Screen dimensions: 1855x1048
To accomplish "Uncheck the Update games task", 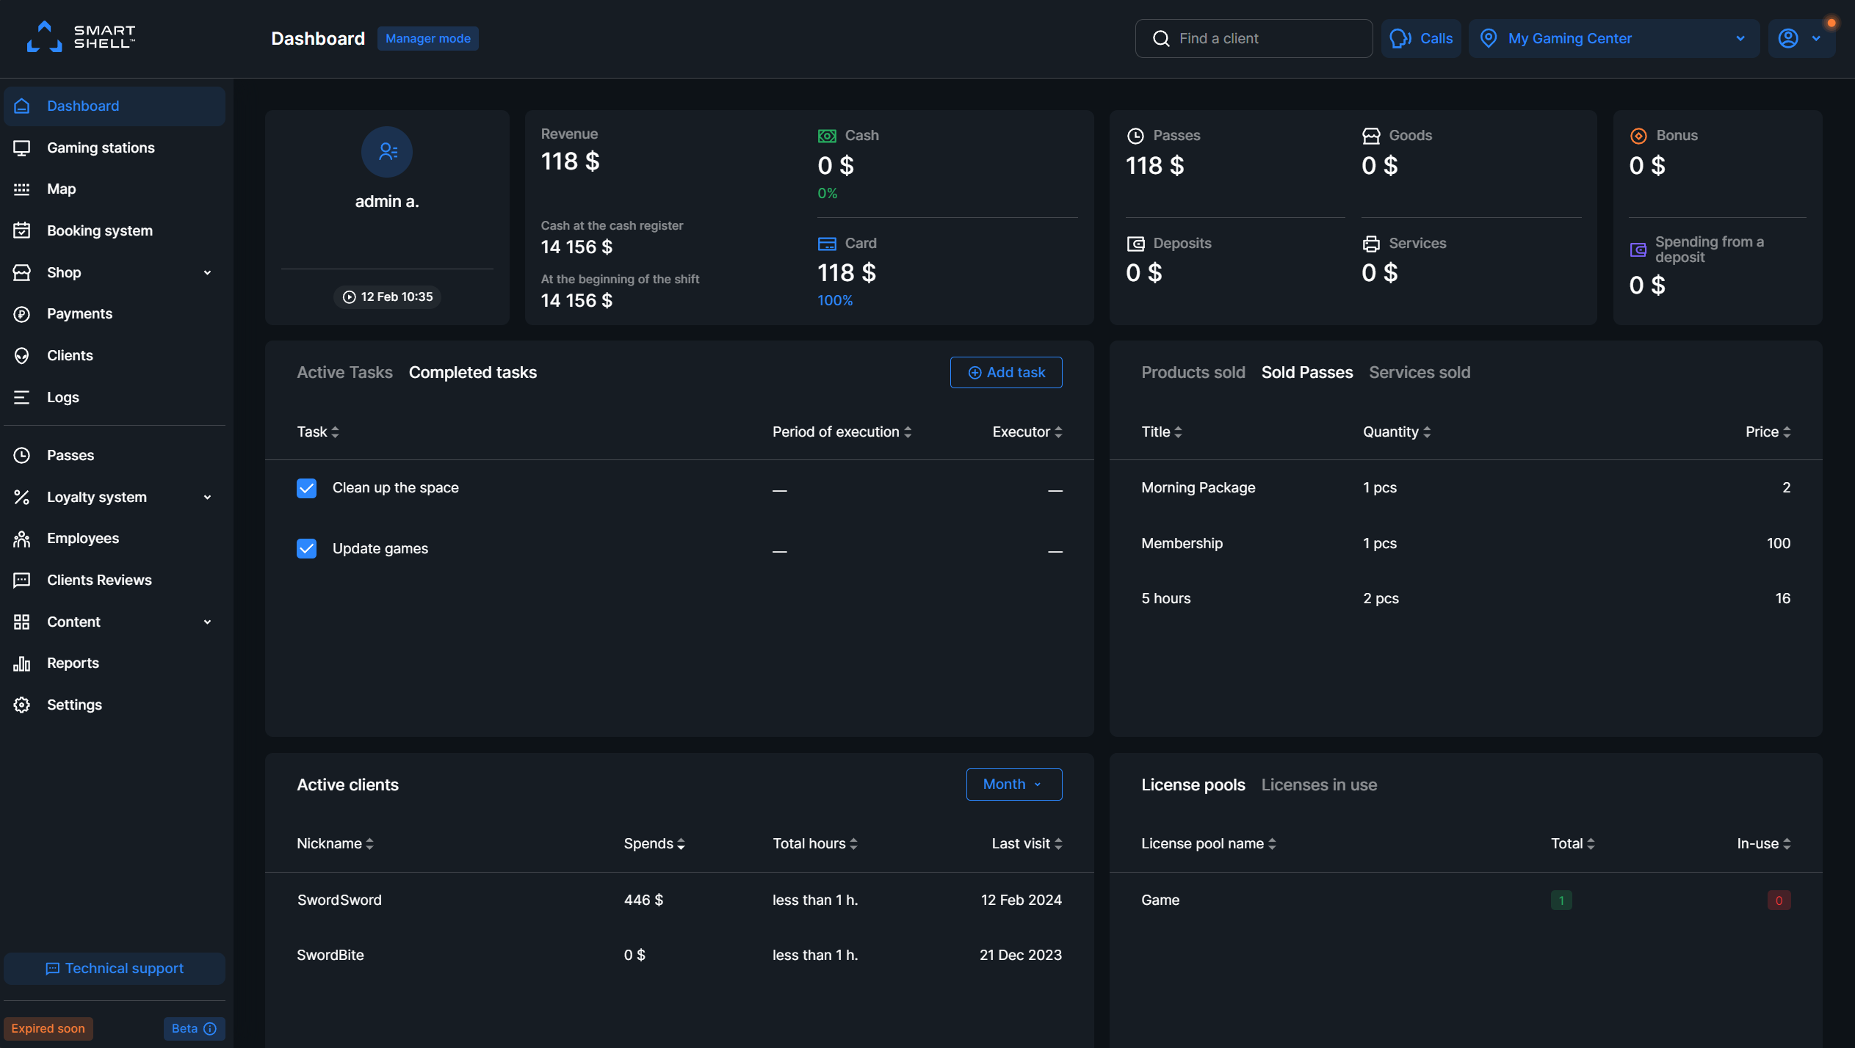I will tap(306, 548).
